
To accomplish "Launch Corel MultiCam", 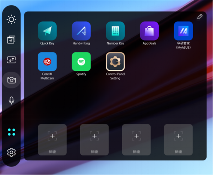I will tap(47, 62).
